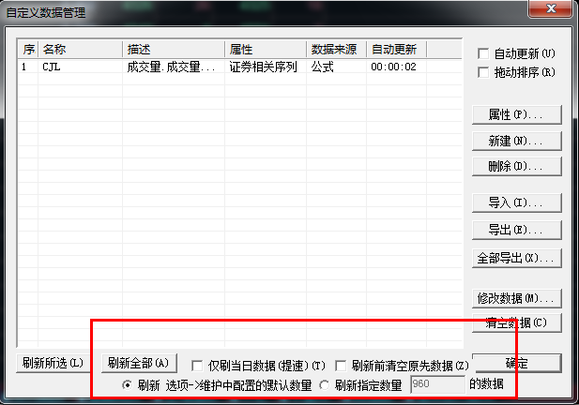Sort by the 自动更新 column header
579x405 pixels.
pyautogui.click(x=397, y=50)
